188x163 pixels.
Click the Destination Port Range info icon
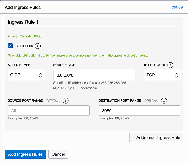click(x=164, y=101)
